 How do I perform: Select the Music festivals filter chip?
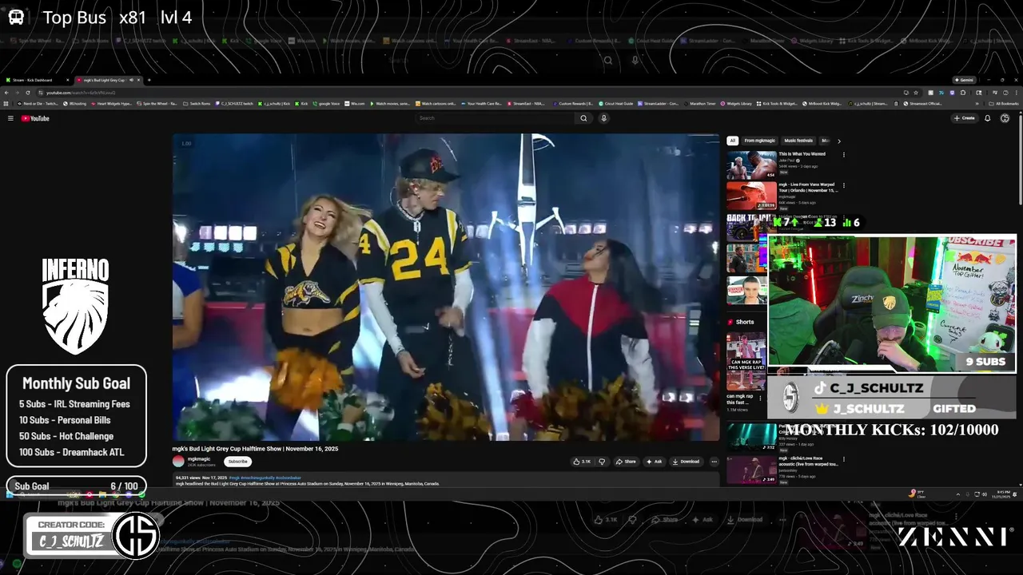pos(798,141)
